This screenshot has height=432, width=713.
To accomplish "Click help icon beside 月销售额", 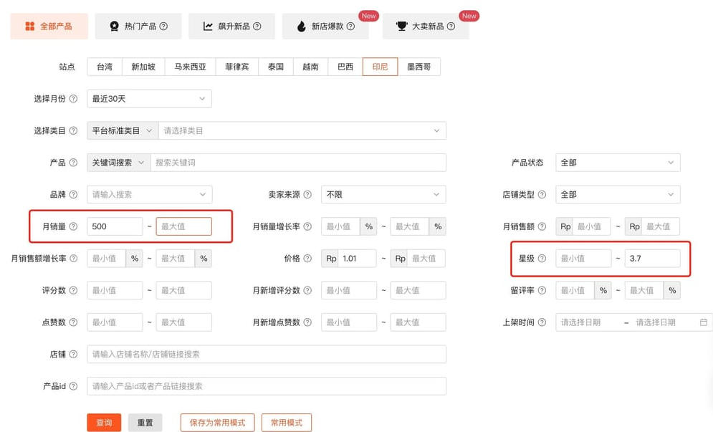I will tap(542, 226).
